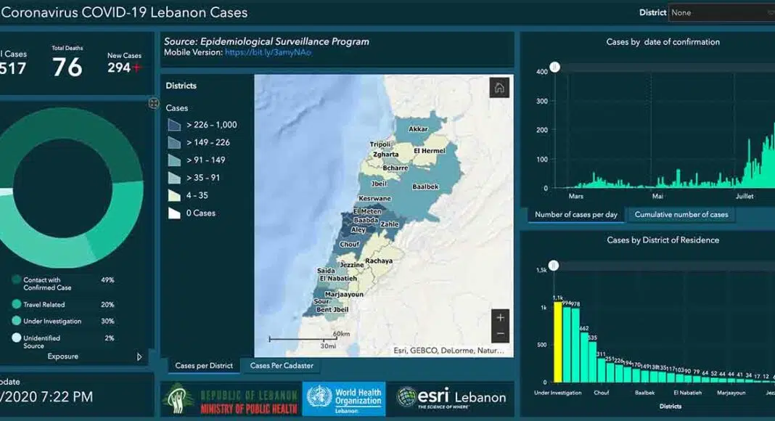775x421 pixels.
Task: Expand the exposure donut chart panel
Action: pyautogui.click(x=154, y=103)
